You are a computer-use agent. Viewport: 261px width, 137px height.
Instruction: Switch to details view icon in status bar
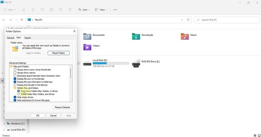tap(255, 135)
